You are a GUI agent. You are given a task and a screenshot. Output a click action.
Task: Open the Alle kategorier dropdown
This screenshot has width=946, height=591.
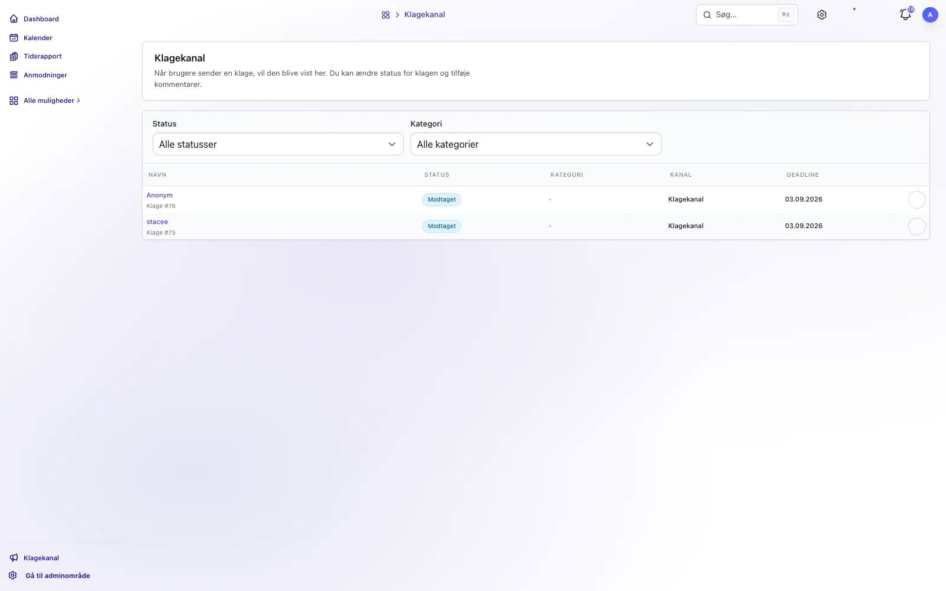536,144
